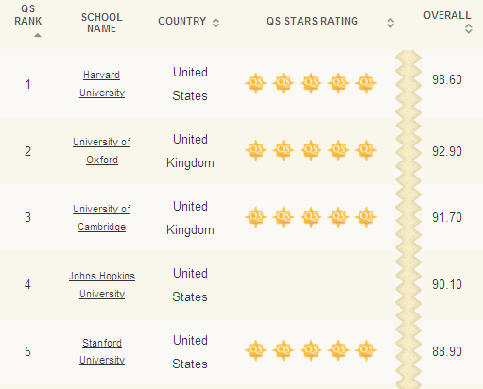
Task: Sort by QS Rank ascending arrow
Action: [38, 35]
